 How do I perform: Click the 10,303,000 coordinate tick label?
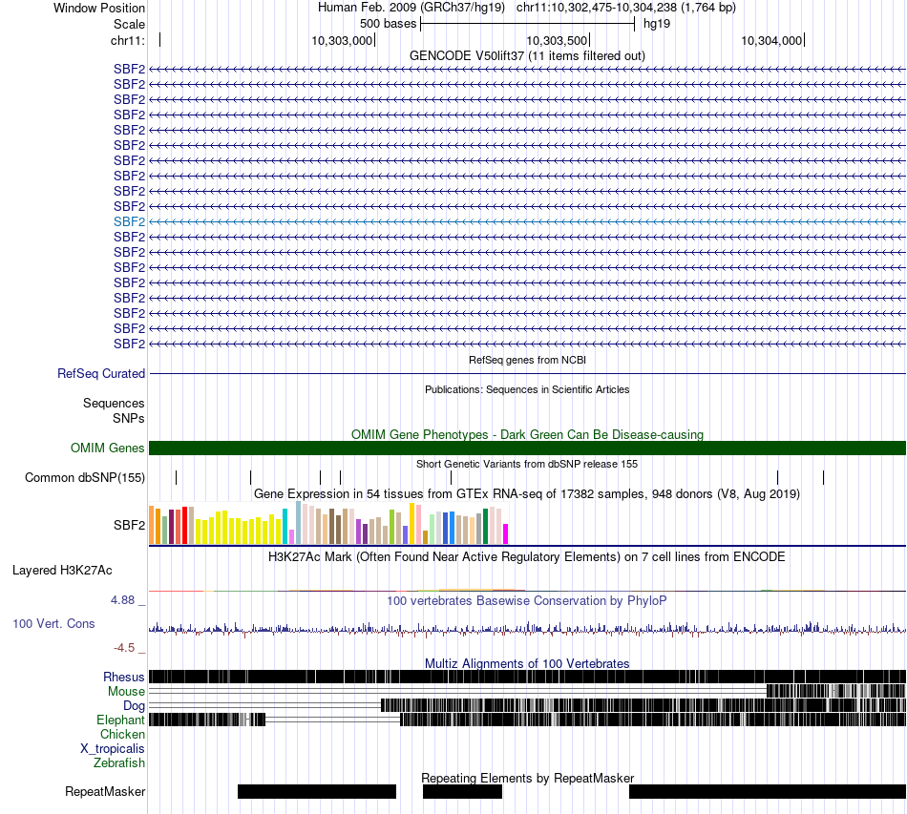(x=342, y=40)
